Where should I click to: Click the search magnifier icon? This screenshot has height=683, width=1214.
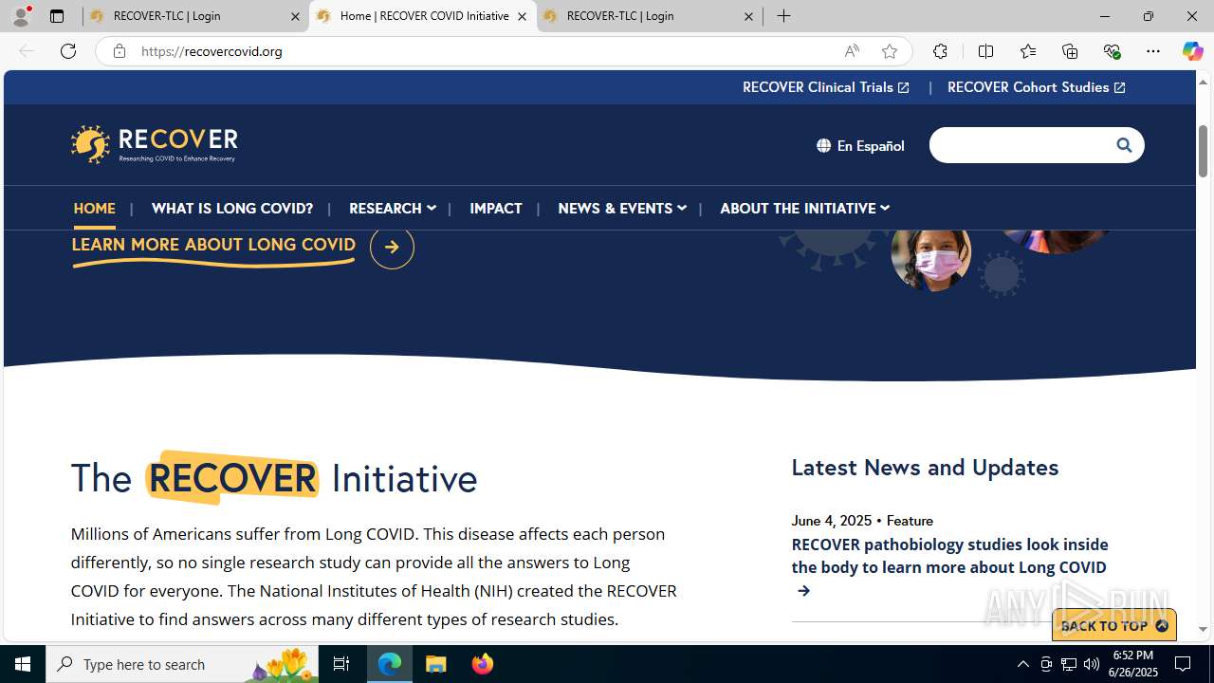coord(1124,145)
